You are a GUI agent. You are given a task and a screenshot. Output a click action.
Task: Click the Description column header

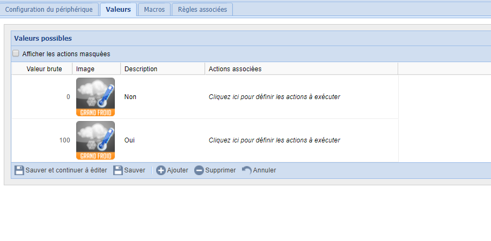[141, 69]
